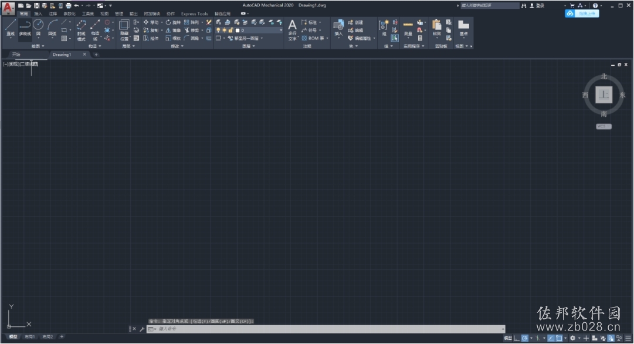Click the Save icon in quick access toolbar
The width and height of the screenshot is (634, 344).
click(x=36, y=6)
